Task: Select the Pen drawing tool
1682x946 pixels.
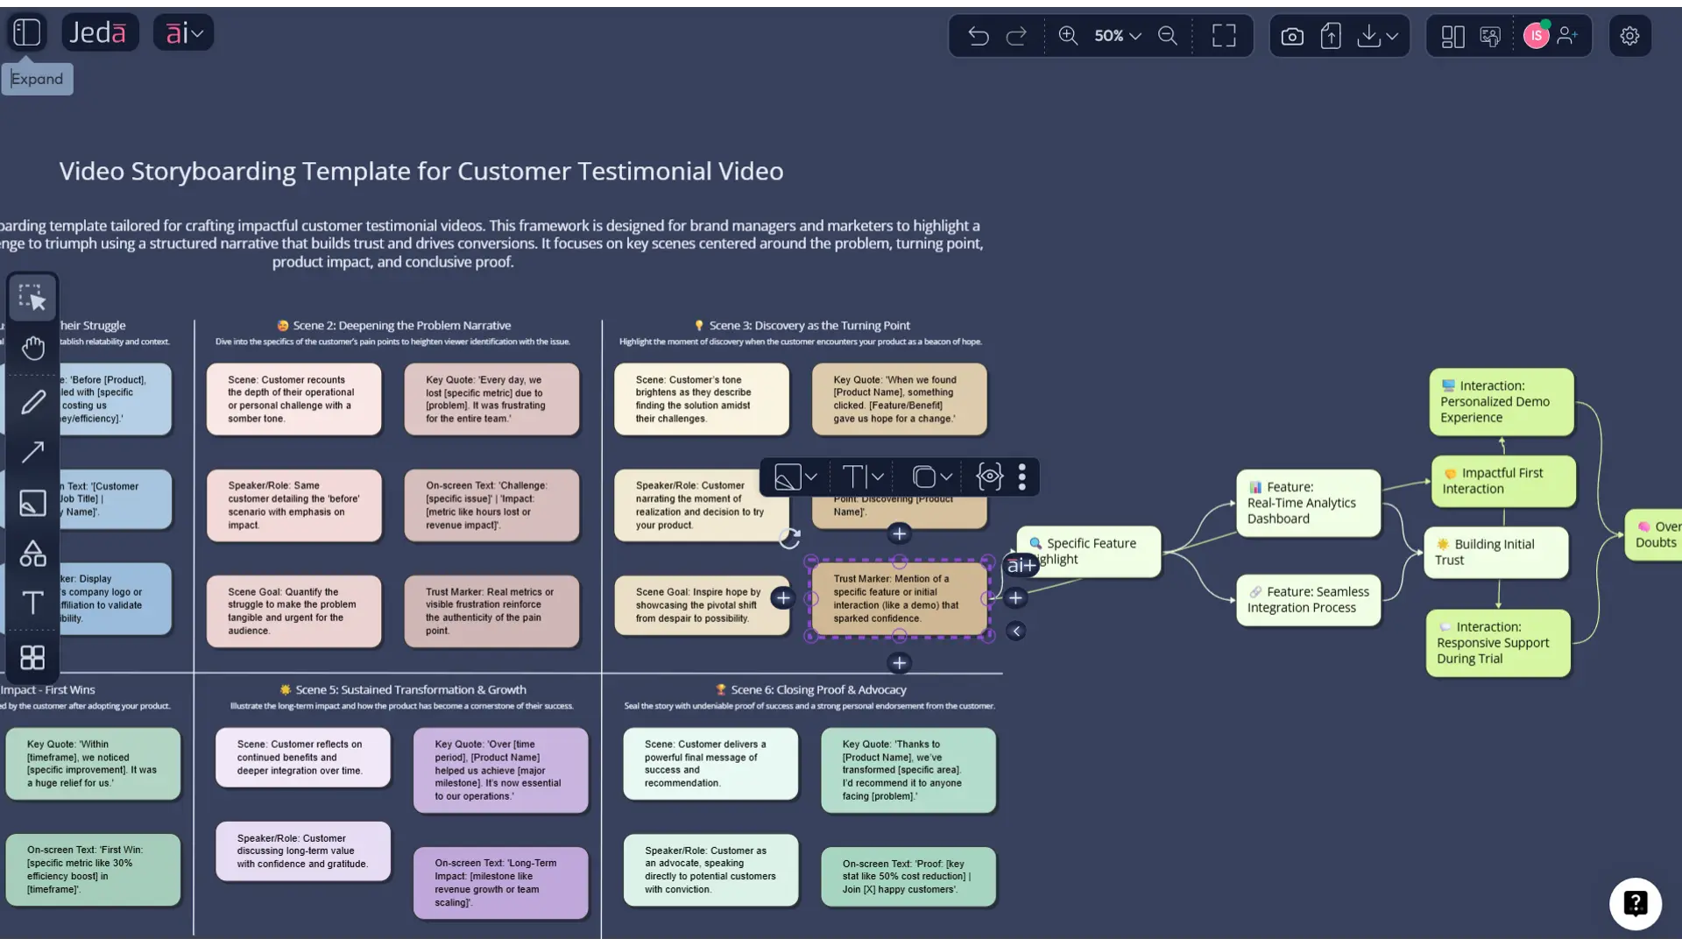Action: click(33, 402)
